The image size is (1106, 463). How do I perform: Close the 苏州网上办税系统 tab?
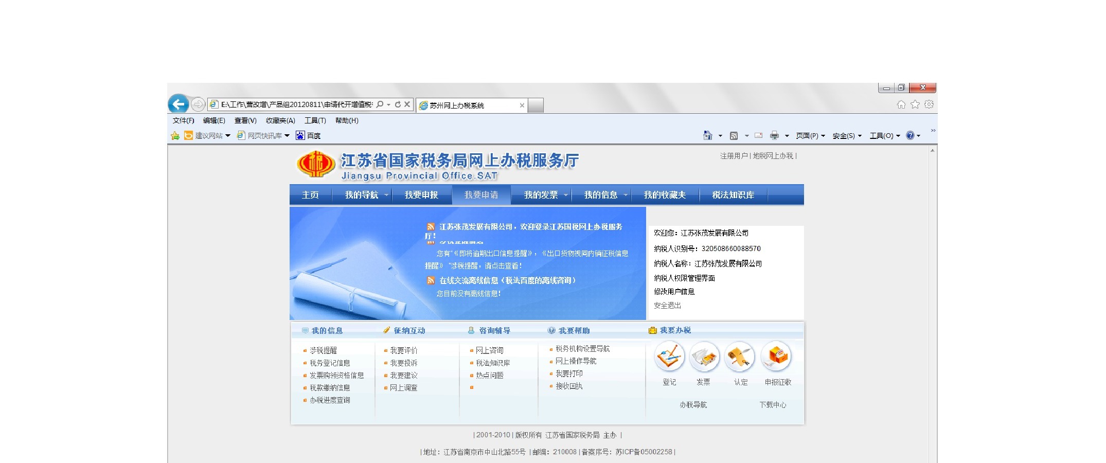(522, 105)
